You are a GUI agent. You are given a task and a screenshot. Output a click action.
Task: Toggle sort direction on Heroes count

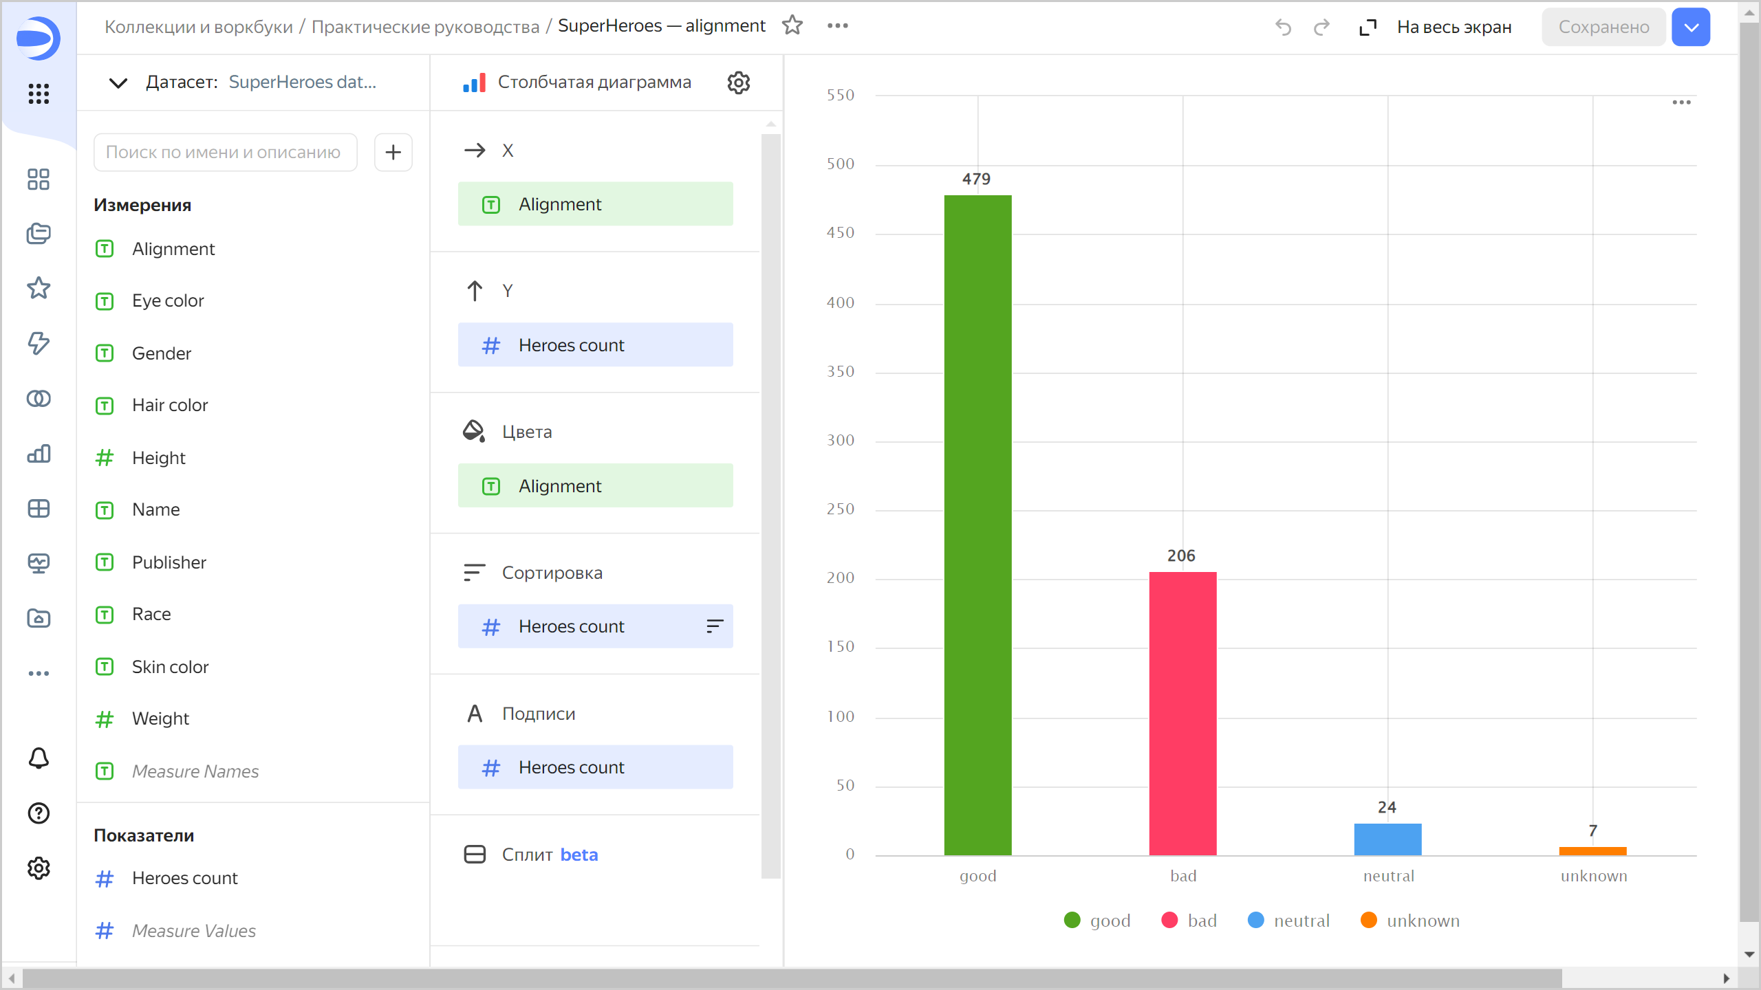715,626
